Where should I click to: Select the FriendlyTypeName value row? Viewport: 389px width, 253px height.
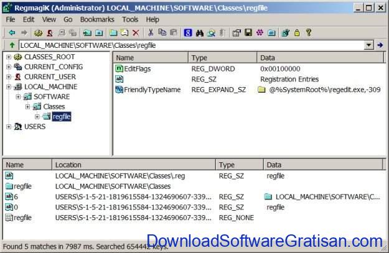coord(152,90)
